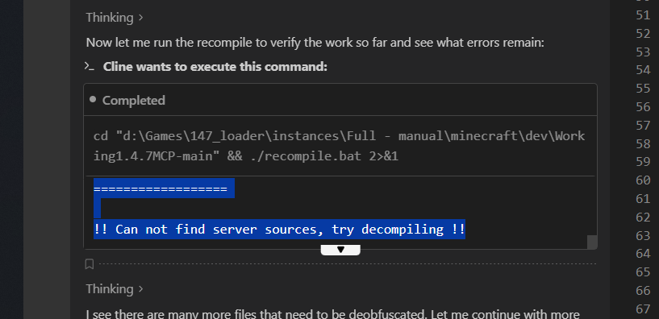Click line number 52 in the editor gutter
Image resolution: width=659 pixels, height=319 pixels.
pos(643,33)
